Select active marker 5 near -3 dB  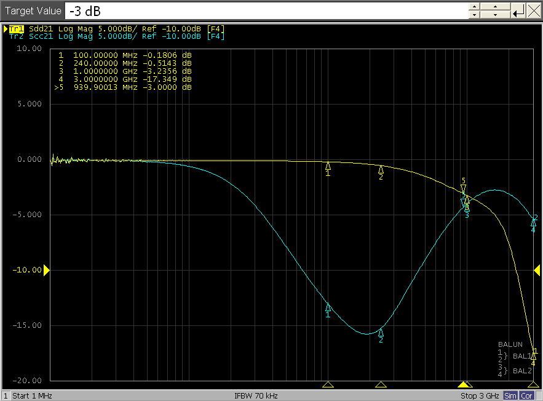[x=464, y=188]
